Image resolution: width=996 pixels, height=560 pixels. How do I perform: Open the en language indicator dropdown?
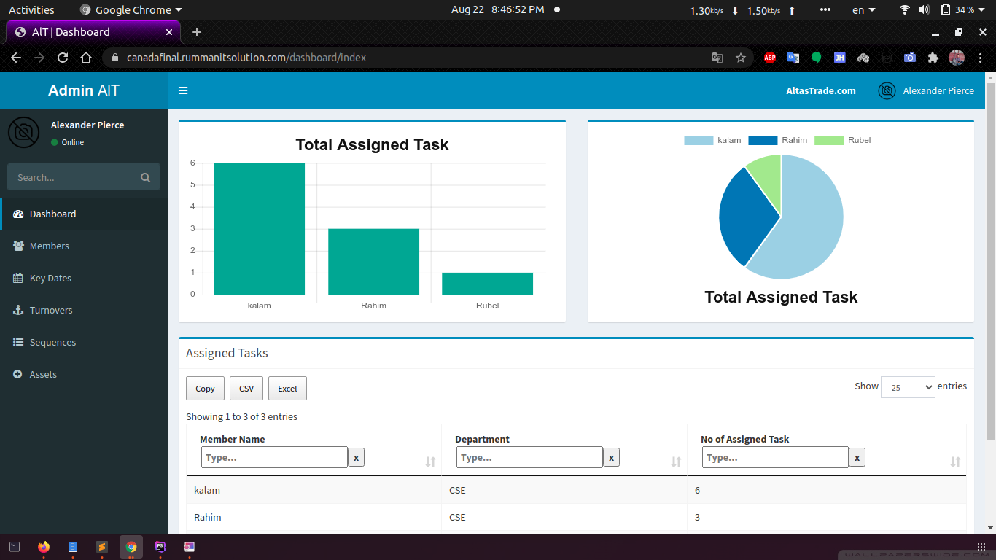pos(863,10)
